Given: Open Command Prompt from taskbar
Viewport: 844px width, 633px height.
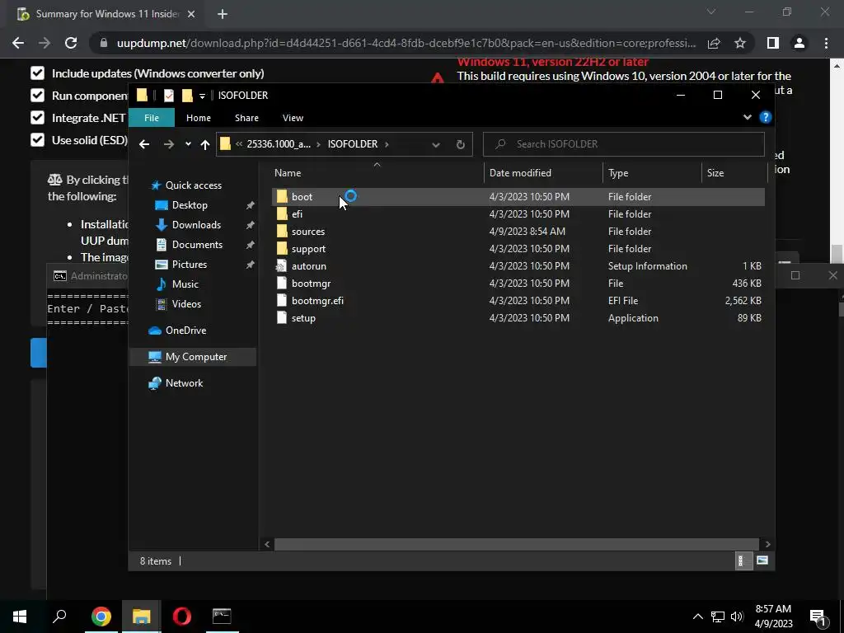Looking at the screenshot, I should [x=222, y=617].
